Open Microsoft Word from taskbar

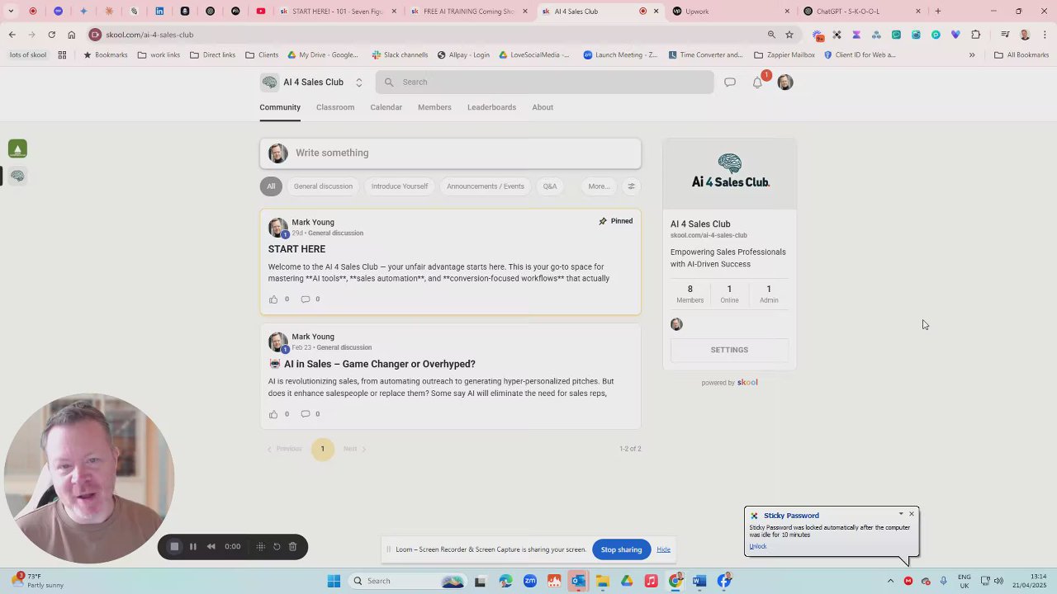click(x=699, y=581)
